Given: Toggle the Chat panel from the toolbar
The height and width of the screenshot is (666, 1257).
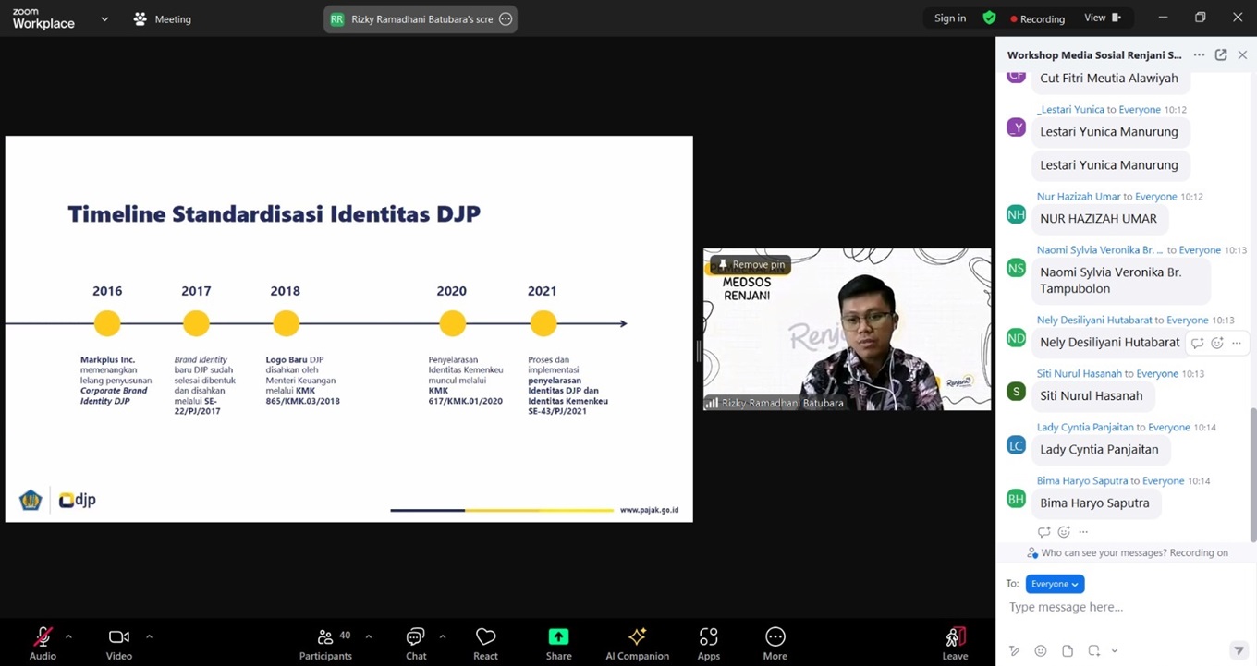Looking at the screenshot, I should [x=416, y=638].
